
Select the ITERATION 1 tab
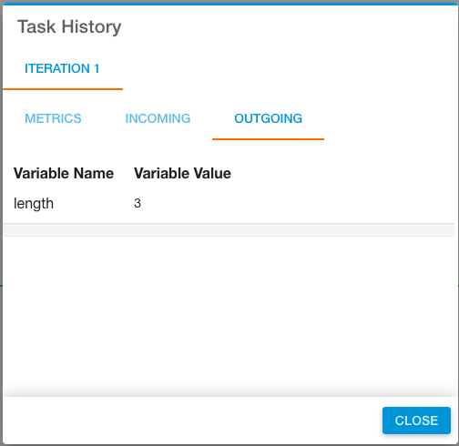[x=62, y=68]
